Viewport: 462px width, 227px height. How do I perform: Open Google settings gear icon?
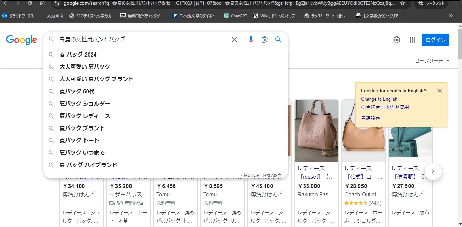click(397, 40)
